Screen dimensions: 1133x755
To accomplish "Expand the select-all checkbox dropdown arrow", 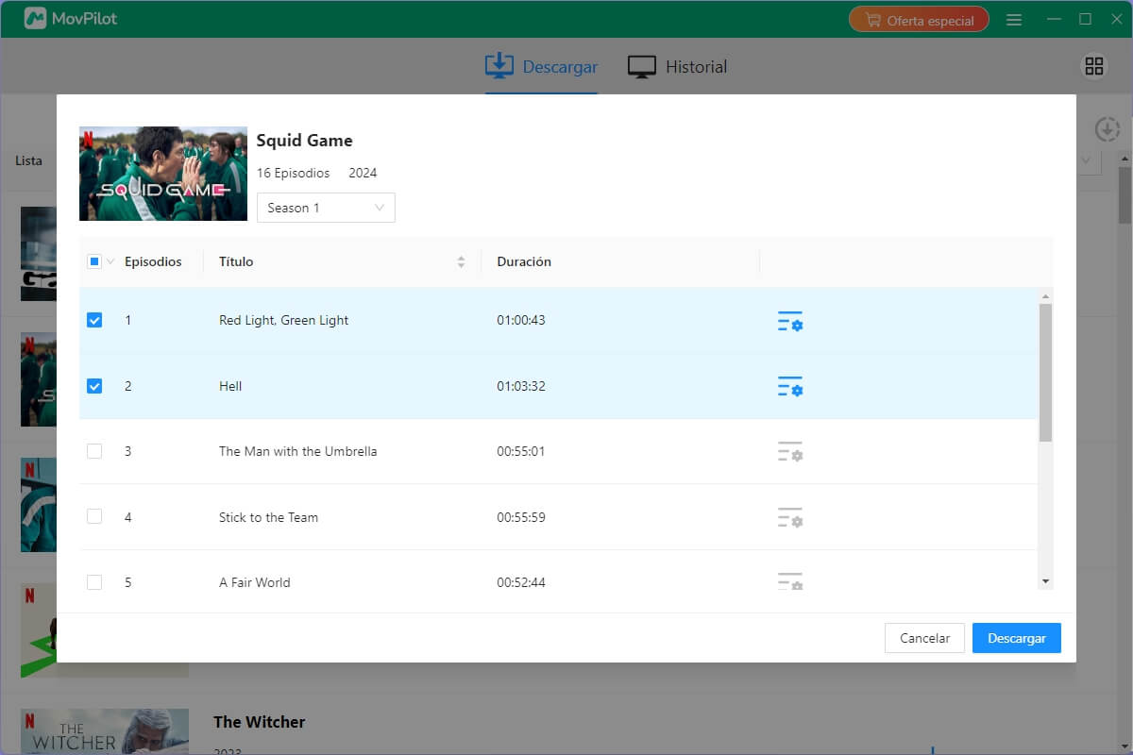I will [110, 262].
